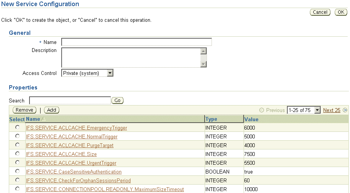Image resolution: width=350 pixels, height=193 pixels.
Task: Click Go to run property search
Action: coord(117,101)
